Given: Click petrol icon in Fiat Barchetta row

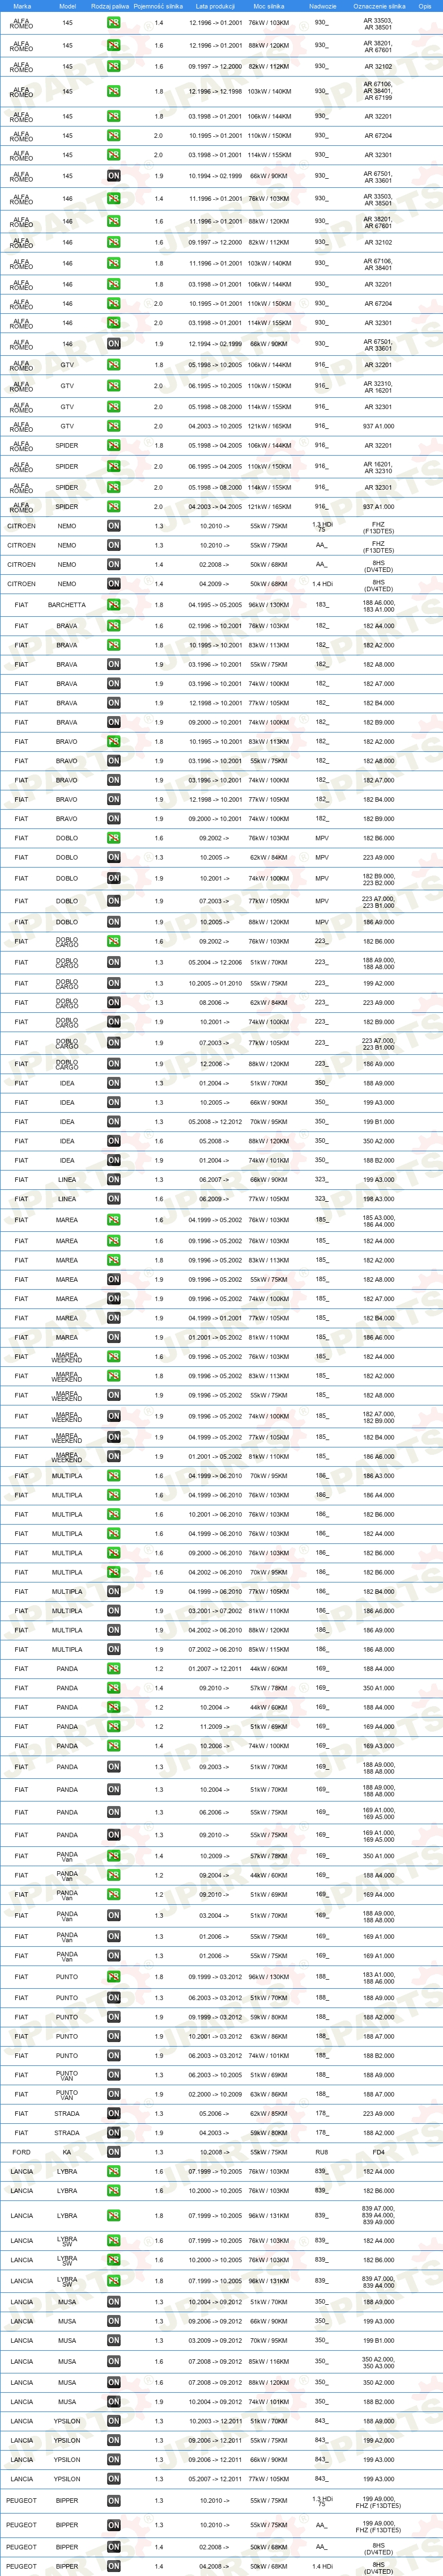Looking at the screenshot, I should [114, 605].
